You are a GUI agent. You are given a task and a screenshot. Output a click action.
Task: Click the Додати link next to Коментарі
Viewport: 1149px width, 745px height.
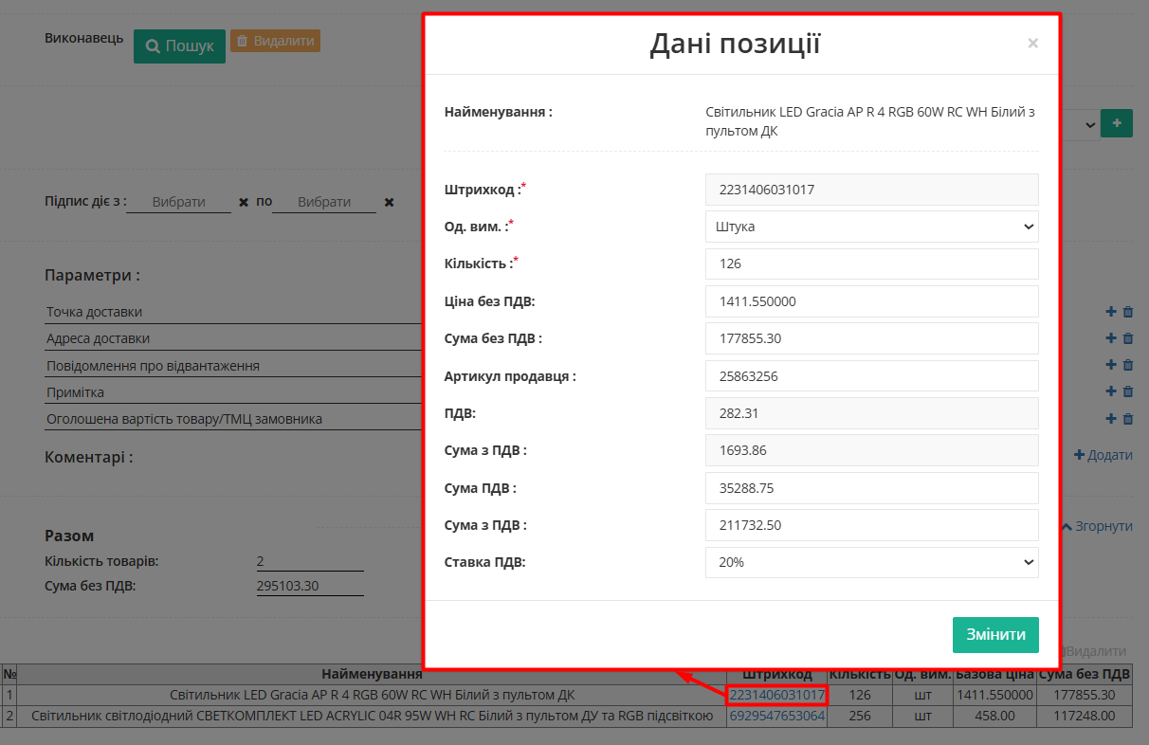coord(1103,455)
